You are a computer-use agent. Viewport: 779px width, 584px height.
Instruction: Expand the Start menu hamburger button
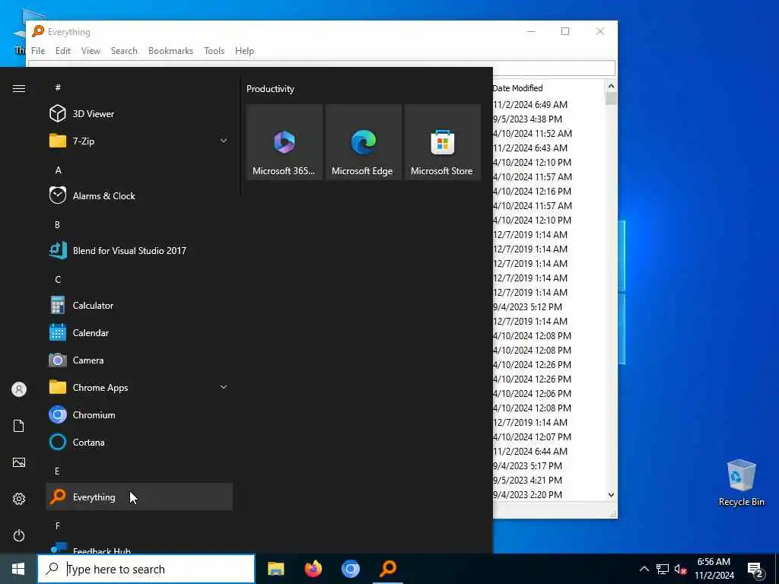pos(19,88)
